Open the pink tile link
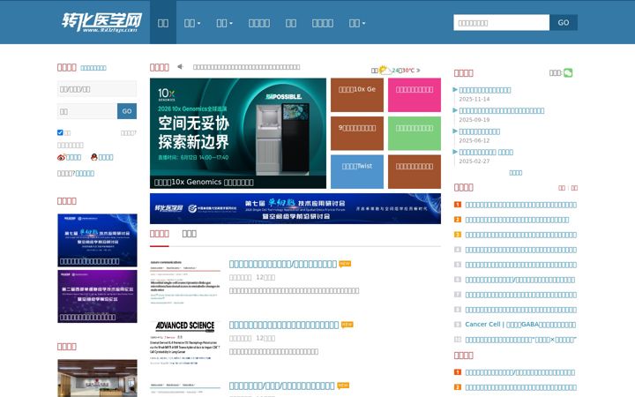 click(x=415, y=94)
